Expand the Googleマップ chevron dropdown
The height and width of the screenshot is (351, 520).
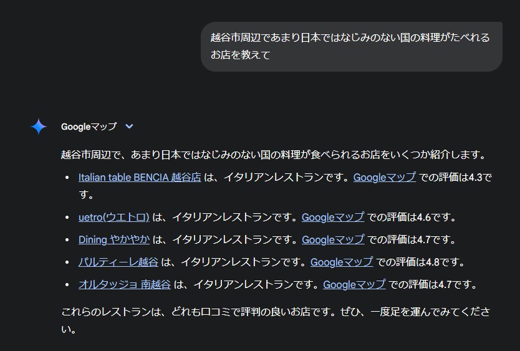pyautogui.click(x=129, y=126)
